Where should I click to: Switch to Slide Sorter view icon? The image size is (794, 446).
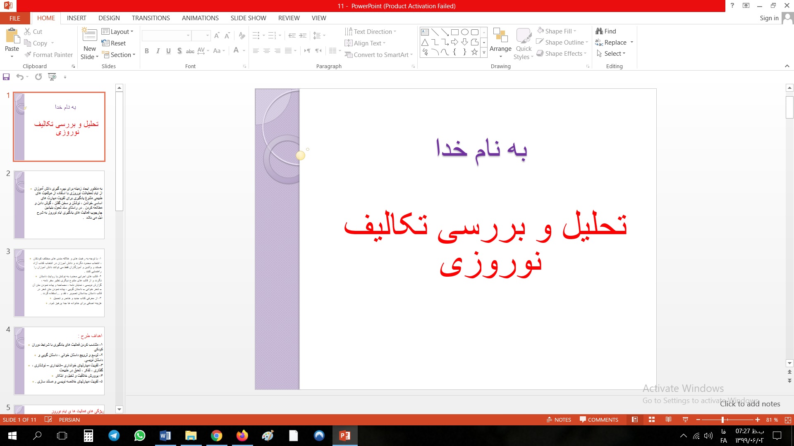[x=652, y=420]
